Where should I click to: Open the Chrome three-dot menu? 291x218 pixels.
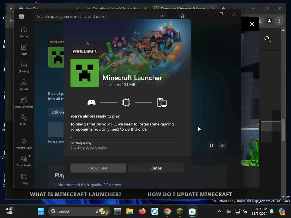point(280,21)
